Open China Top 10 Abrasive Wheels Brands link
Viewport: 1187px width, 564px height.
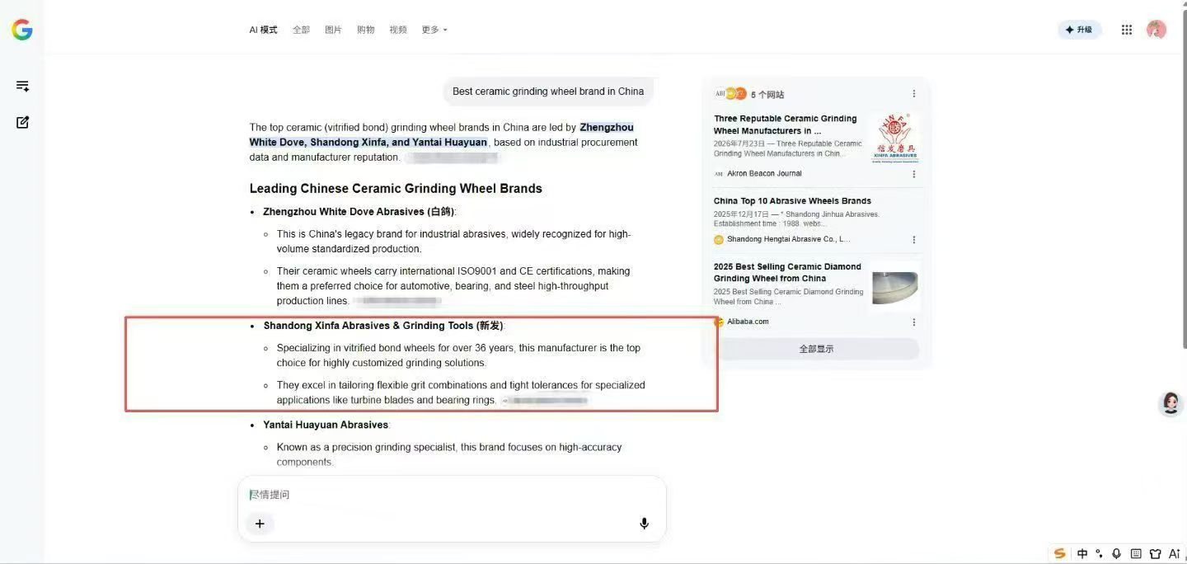[x=792, y=200]
